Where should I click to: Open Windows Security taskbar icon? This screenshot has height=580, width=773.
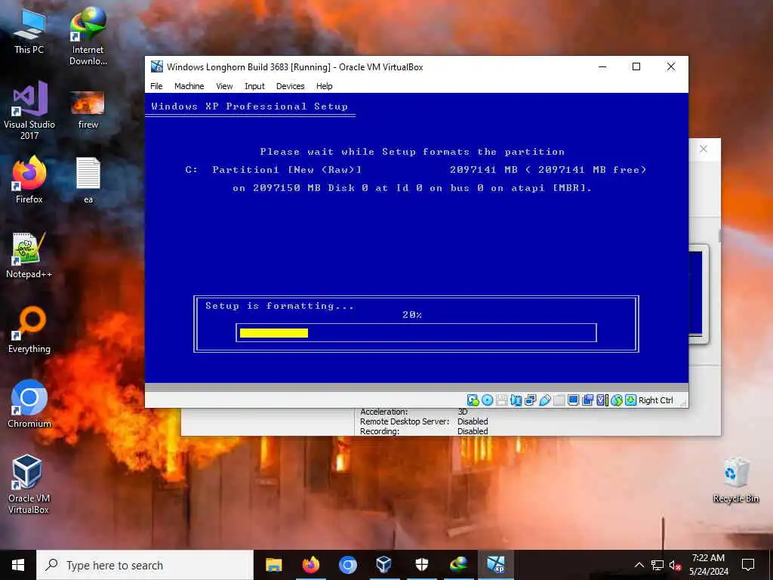pos(421,565)
